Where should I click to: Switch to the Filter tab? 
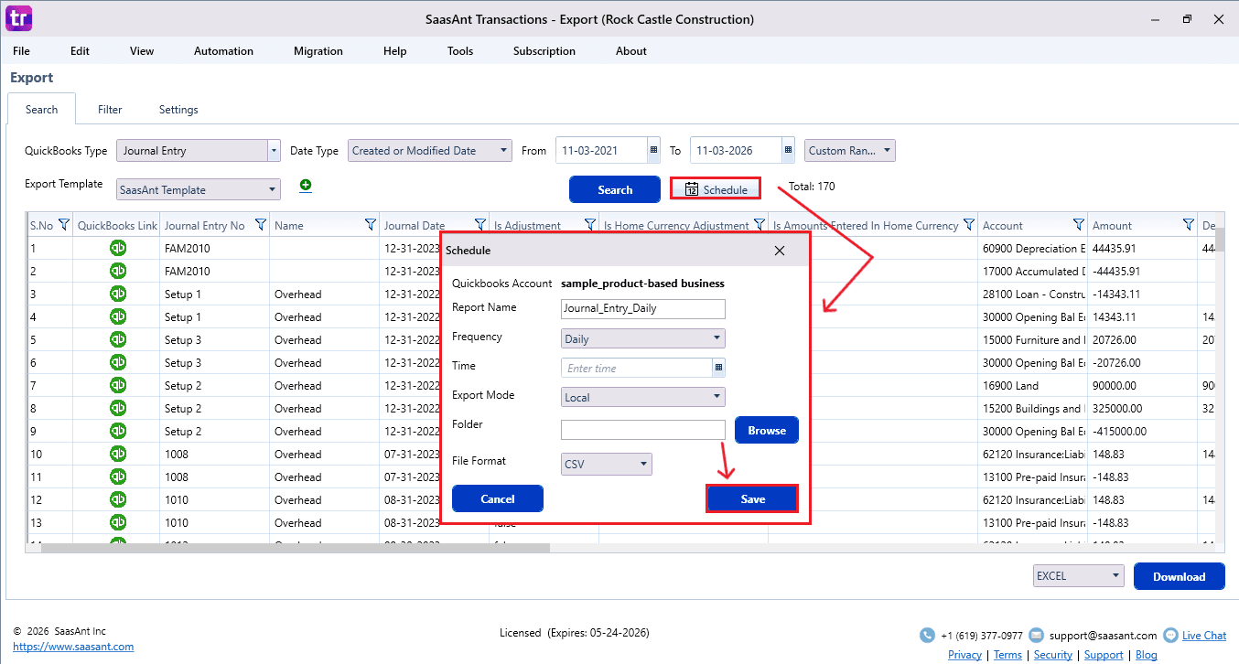110,110
